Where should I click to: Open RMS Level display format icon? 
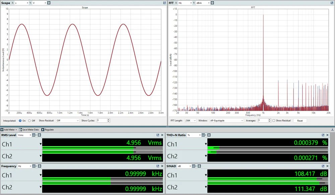[x=34, y=135]
